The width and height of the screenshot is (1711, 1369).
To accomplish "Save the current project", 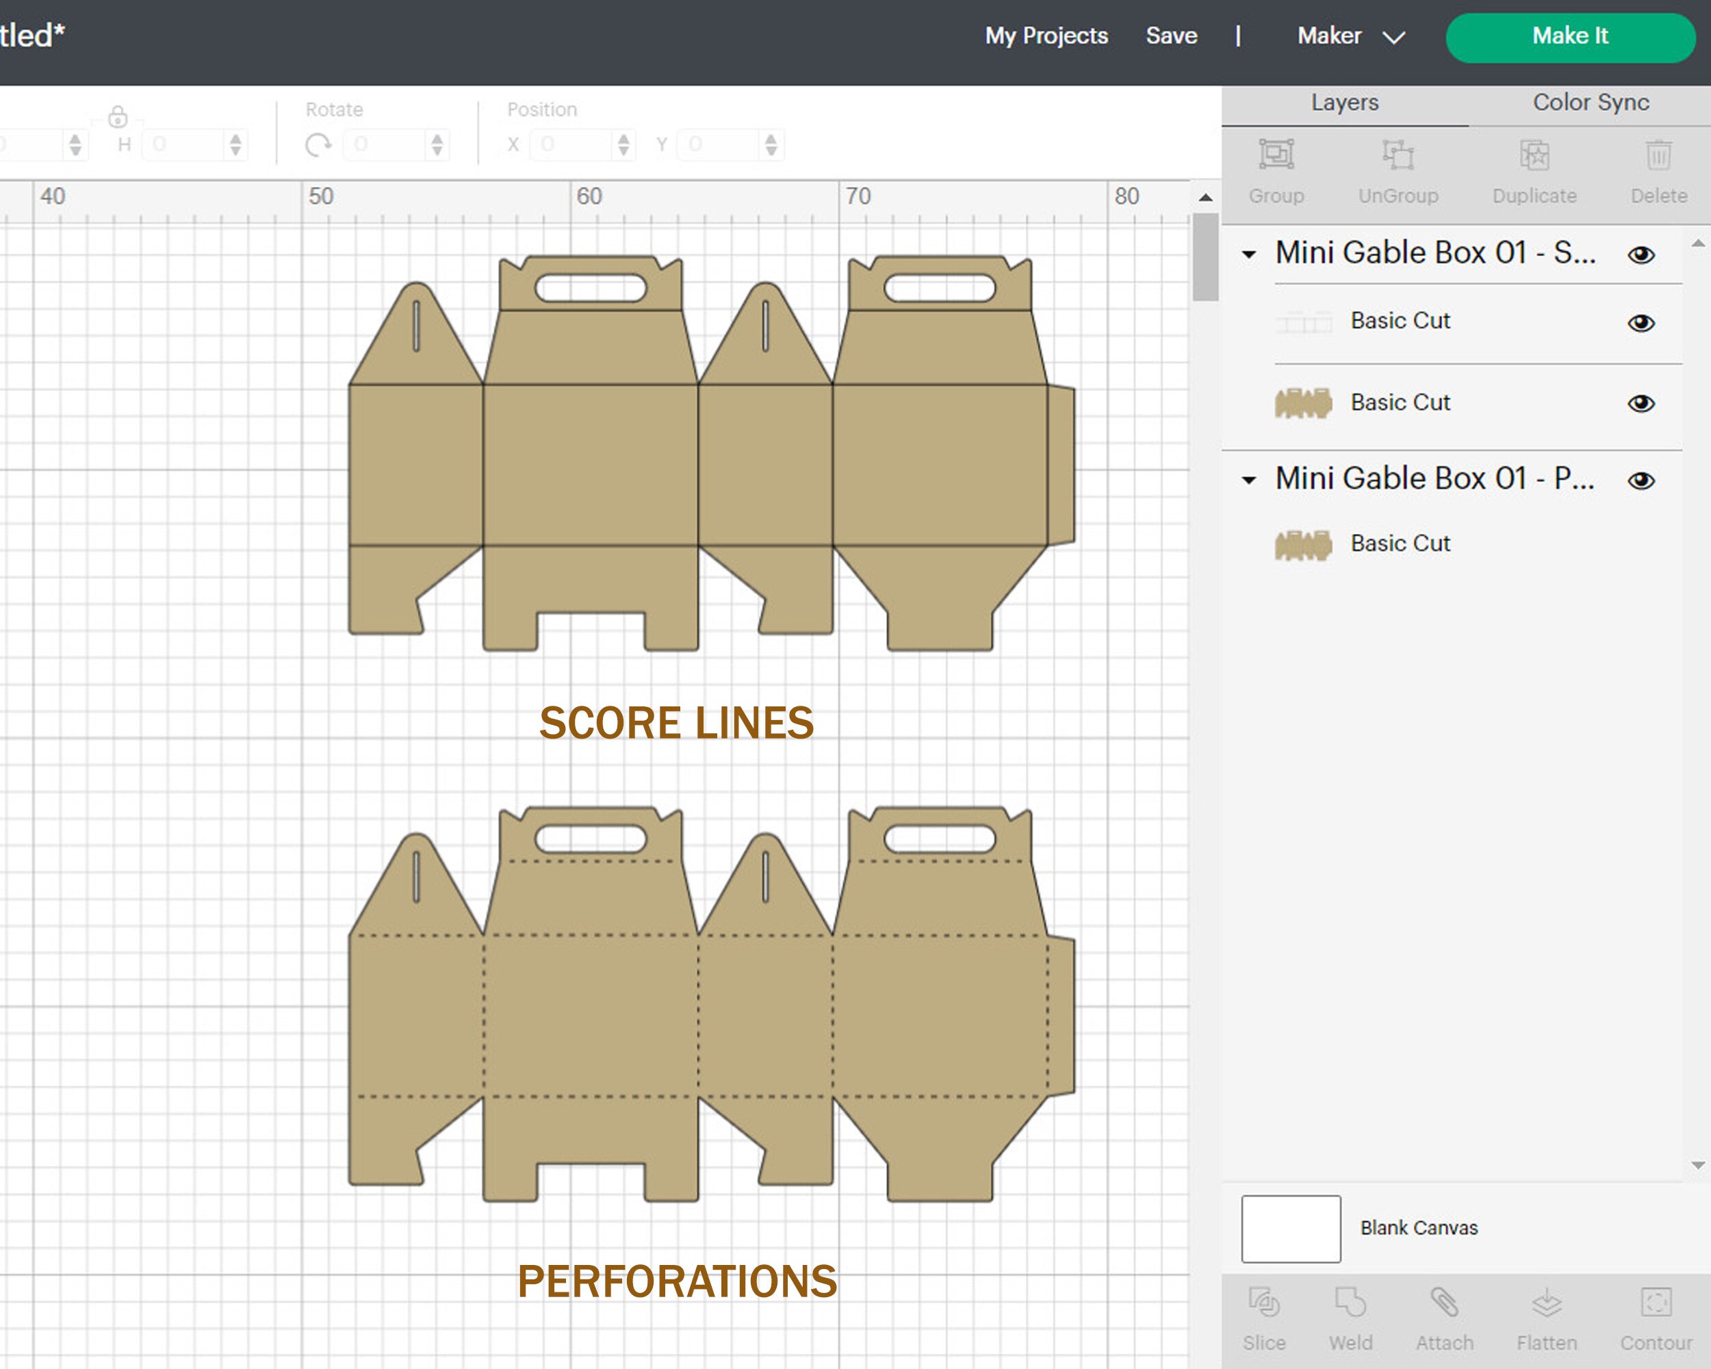I will pyautogui.click(x=1172, y=36).
